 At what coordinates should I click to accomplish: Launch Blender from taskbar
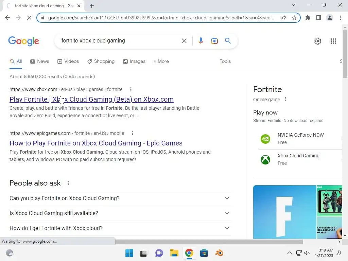click(219, 253)
